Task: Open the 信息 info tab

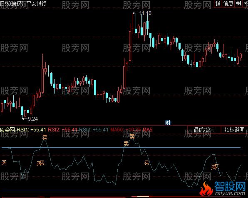Action: click(228, 3)
